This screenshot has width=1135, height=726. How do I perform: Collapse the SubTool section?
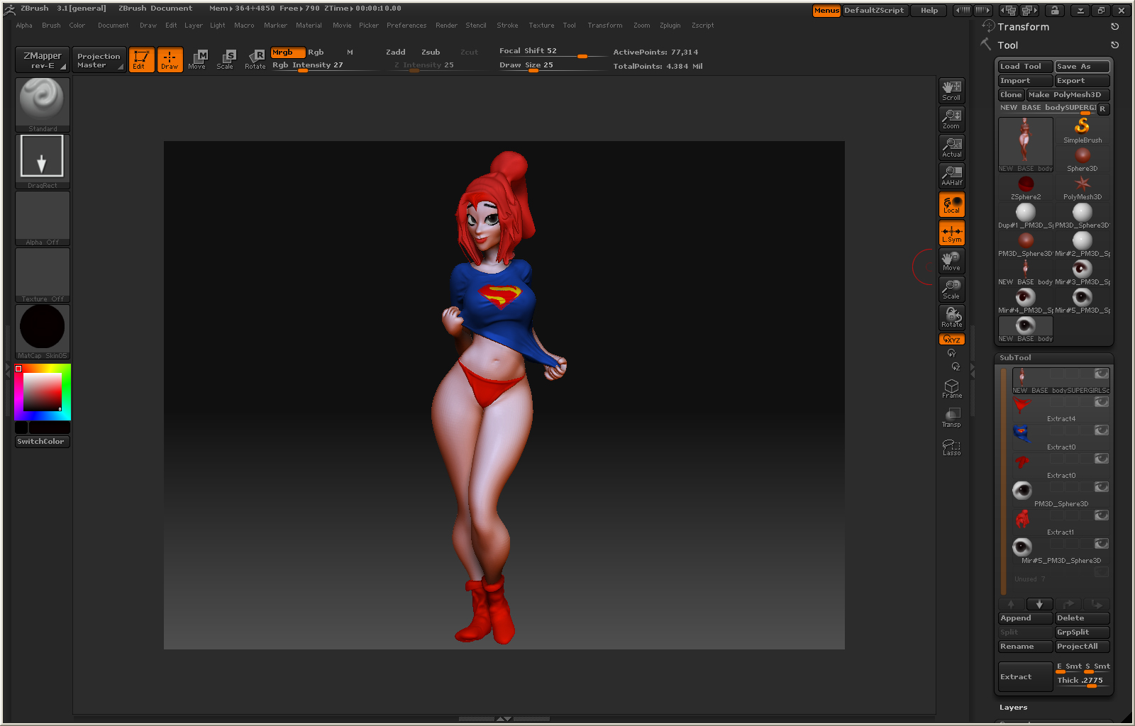pos(1015,358)
